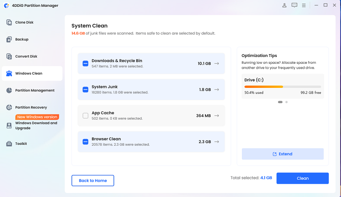The image size is (341, 197).
Task: Open the feedback chat icon
Action: click(x=294, y=5)
